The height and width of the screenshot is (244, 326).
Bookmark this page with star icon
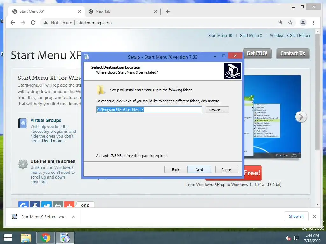[290, 23]
